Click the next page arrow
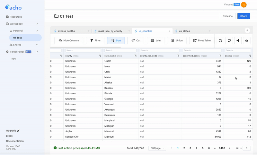 pyautogui.click(x=229, y=148)
